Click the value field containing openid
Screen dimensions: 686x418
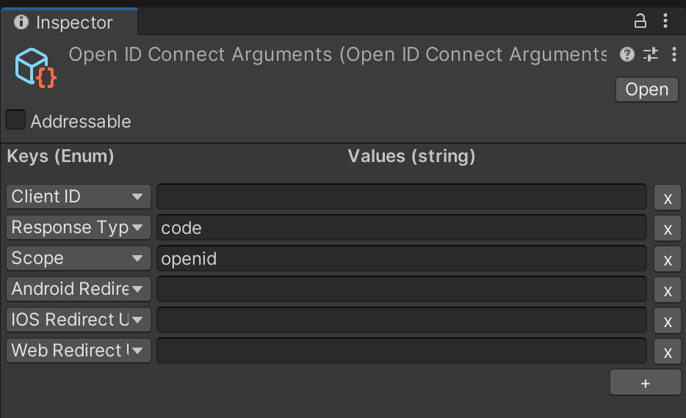(x=402, y=258)
